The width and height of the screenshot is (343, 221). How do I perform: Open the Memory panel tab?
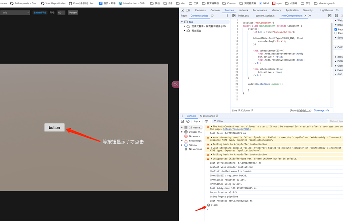point(276,10)
